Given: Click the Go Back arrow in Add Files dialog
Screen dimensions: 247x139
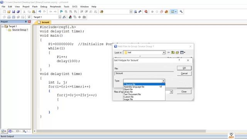Looking at the screenshot, I should pyautogui.click(x=168, y=53).
